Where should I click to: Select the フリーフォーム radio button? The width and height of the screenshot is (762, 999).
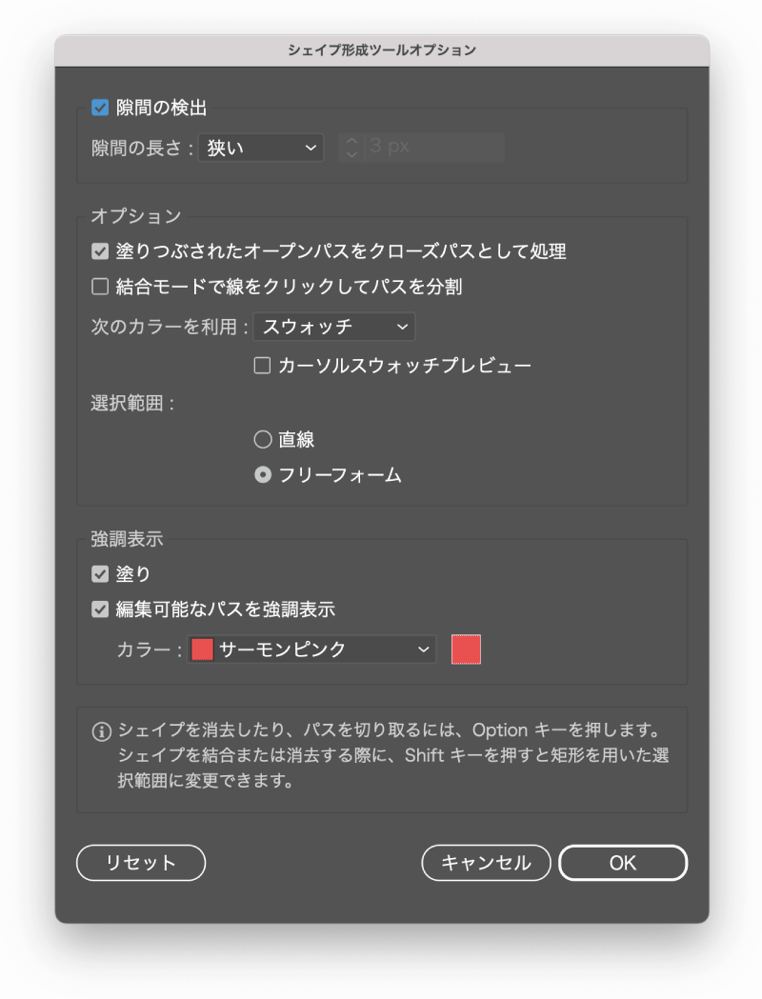coord(263,475)
